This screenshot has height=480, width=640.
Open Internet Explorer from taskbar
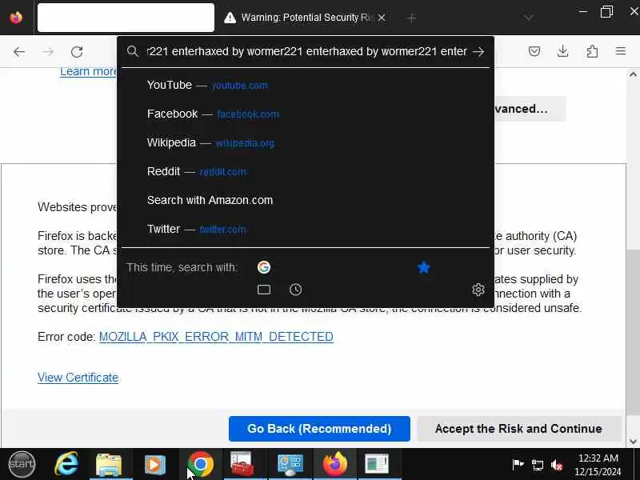[x=66, y=464]
